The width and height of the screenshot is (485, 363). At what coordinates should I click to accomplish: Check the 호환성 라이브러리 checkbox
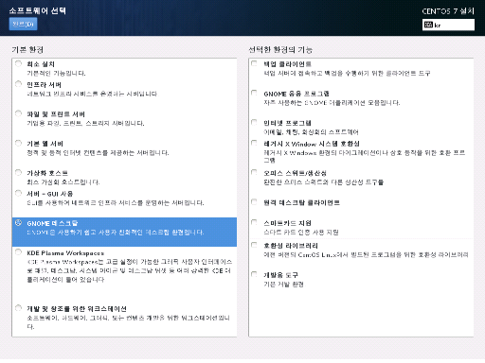point(254,245)
